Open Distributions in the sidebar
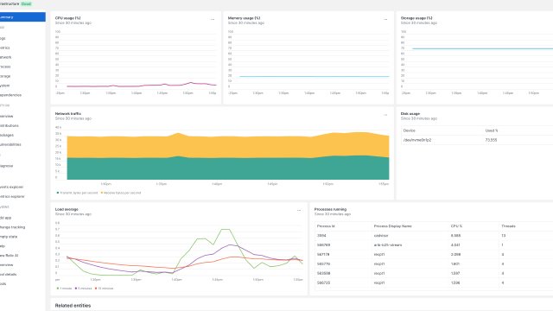Viewport: 553px width, 311px height. [x=10, y=125]
